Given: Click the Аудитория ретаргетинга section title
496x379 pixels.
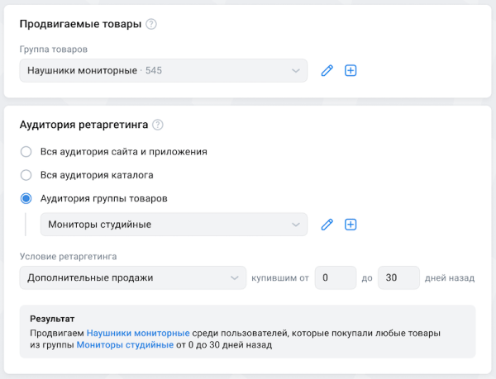Looking at the screenshot, I should [83, 126].
